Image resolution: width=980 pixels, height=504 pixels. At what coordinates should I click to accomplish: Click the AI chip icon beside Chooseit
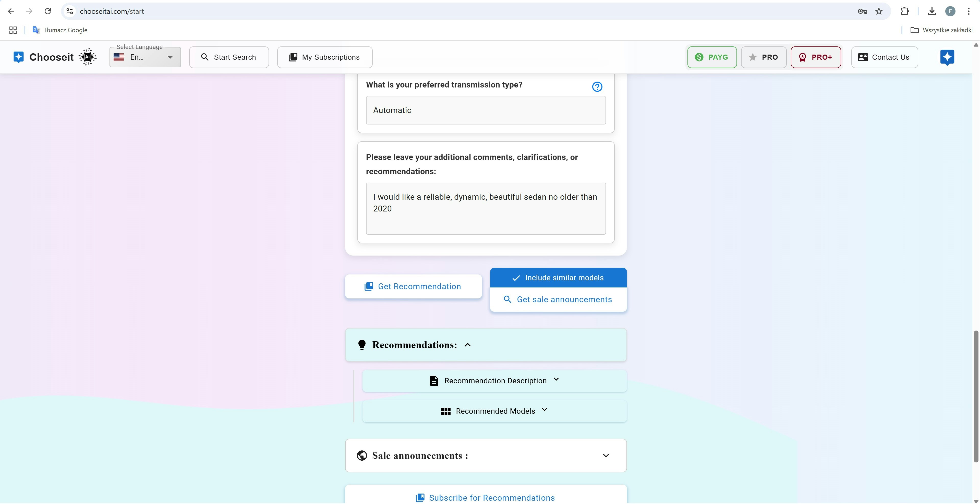88,57
